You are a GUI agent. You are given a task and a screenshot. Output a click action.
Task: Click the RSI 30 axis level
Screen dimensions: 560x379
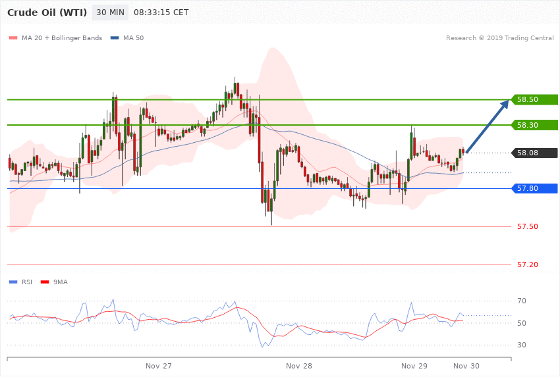522,345
